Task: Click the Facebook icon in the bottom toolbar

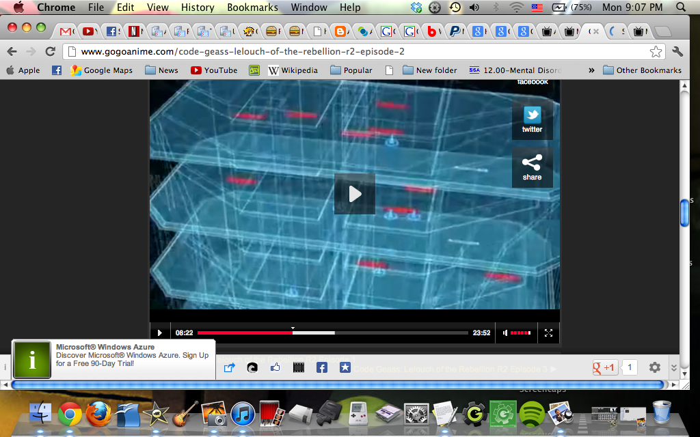Action: (x=322, y=367)
